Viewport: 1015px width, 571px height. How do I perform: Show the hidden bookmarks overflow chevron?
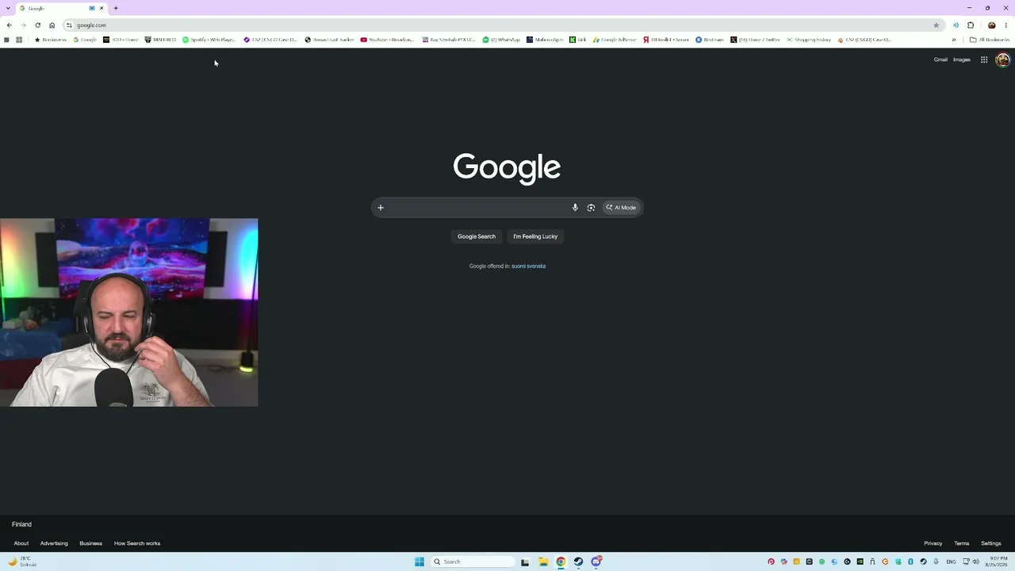(954, 40)
